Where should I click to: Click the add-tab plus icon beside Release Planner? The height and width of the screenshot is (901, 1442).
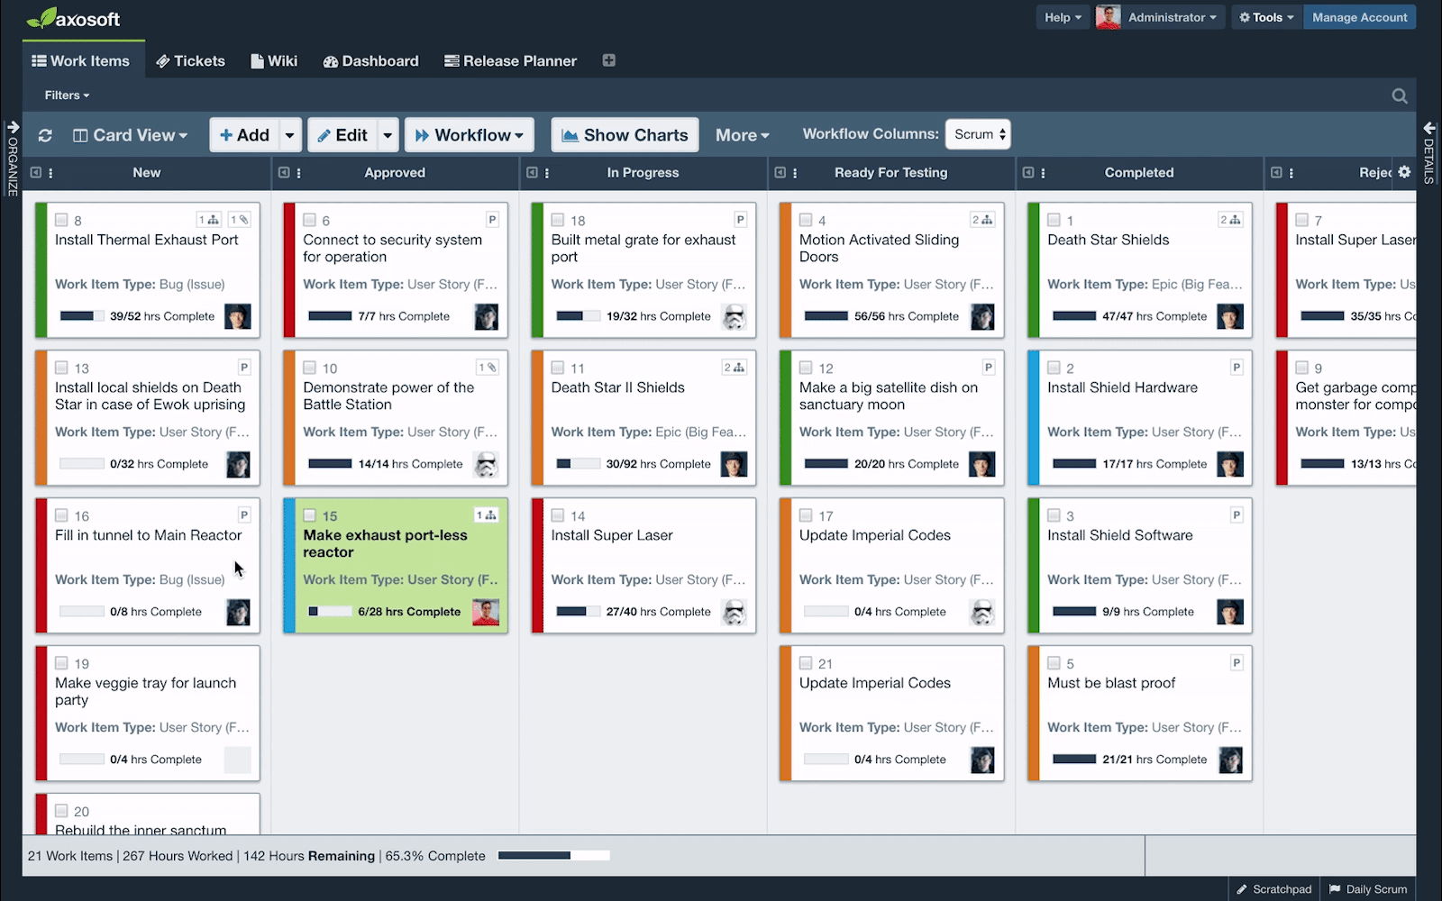point(609,60)
